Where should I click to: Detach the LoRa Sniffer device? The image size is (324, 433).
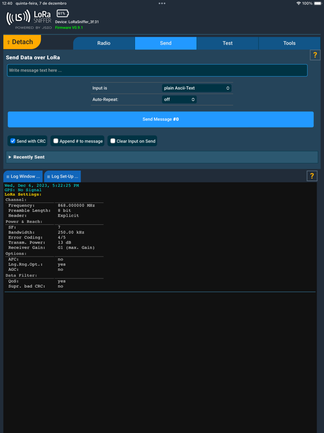click(22, 42)
